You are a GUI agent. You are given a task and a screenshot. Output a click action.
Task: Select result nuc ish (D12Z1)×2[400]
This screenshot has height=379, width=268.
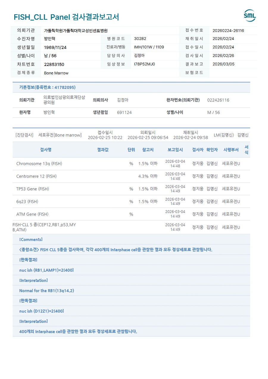pyautogui.click(x=41, y=311)
